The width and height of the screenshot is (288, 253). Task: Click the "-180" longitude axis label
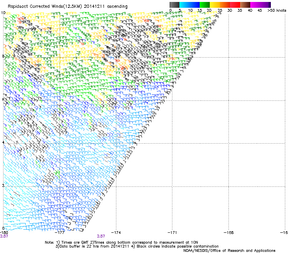click(x=4, y=233)
